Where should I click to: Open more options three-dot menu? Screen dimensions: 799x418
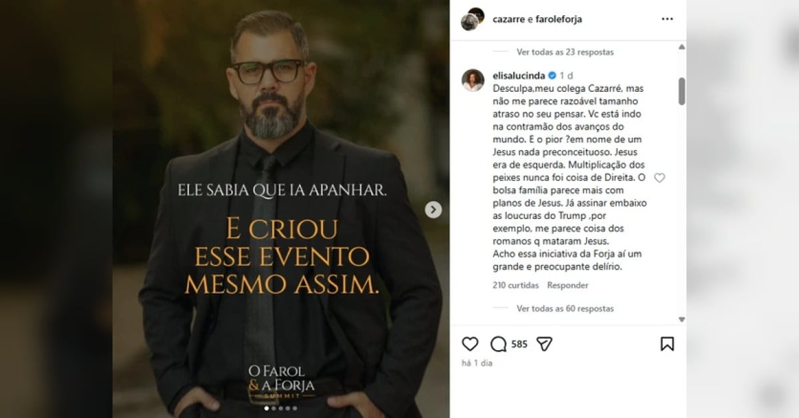pyautogui.click(x=667, y=19)
